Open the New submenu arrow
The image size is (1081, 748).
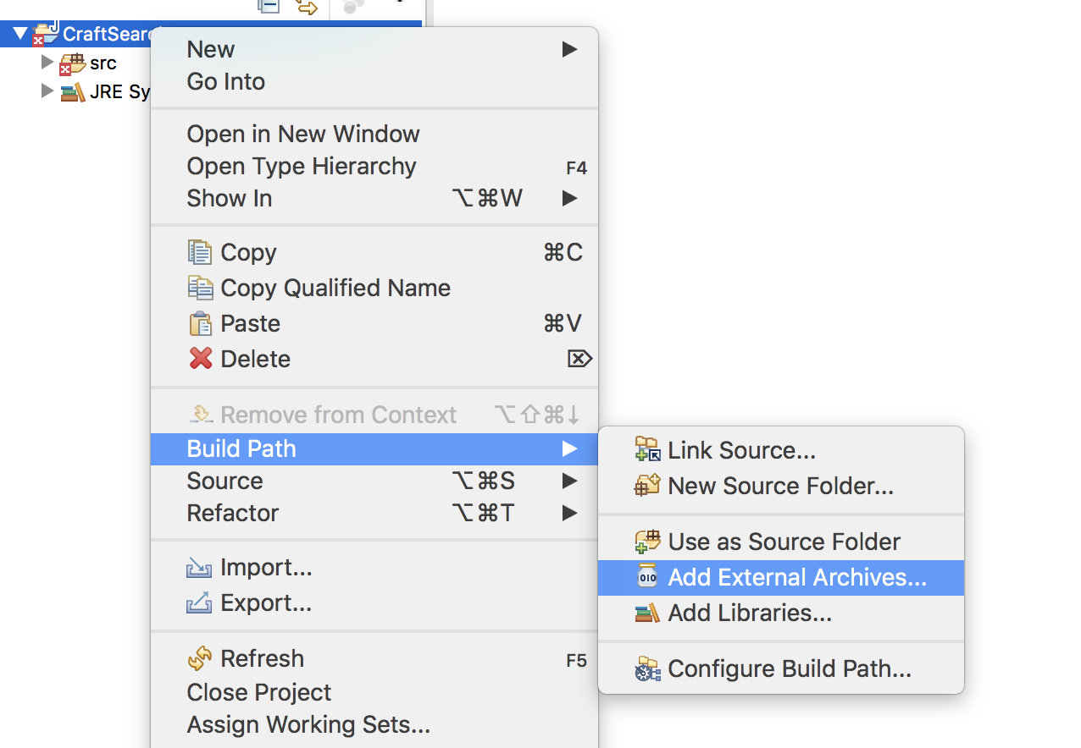tap(569, 49)
